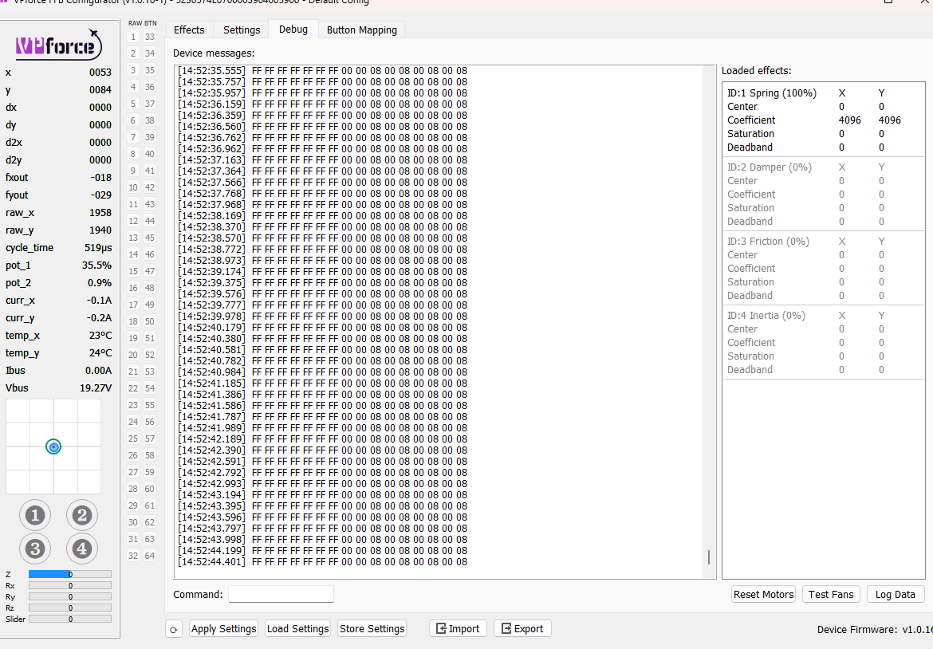Viewport: 933px width, 649px height.
Task: Click raw button indicator 32
Action: pyautogui.click(x=133, y=556)
